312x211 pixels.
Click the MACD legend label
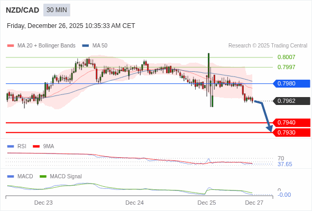click(25, 177)
